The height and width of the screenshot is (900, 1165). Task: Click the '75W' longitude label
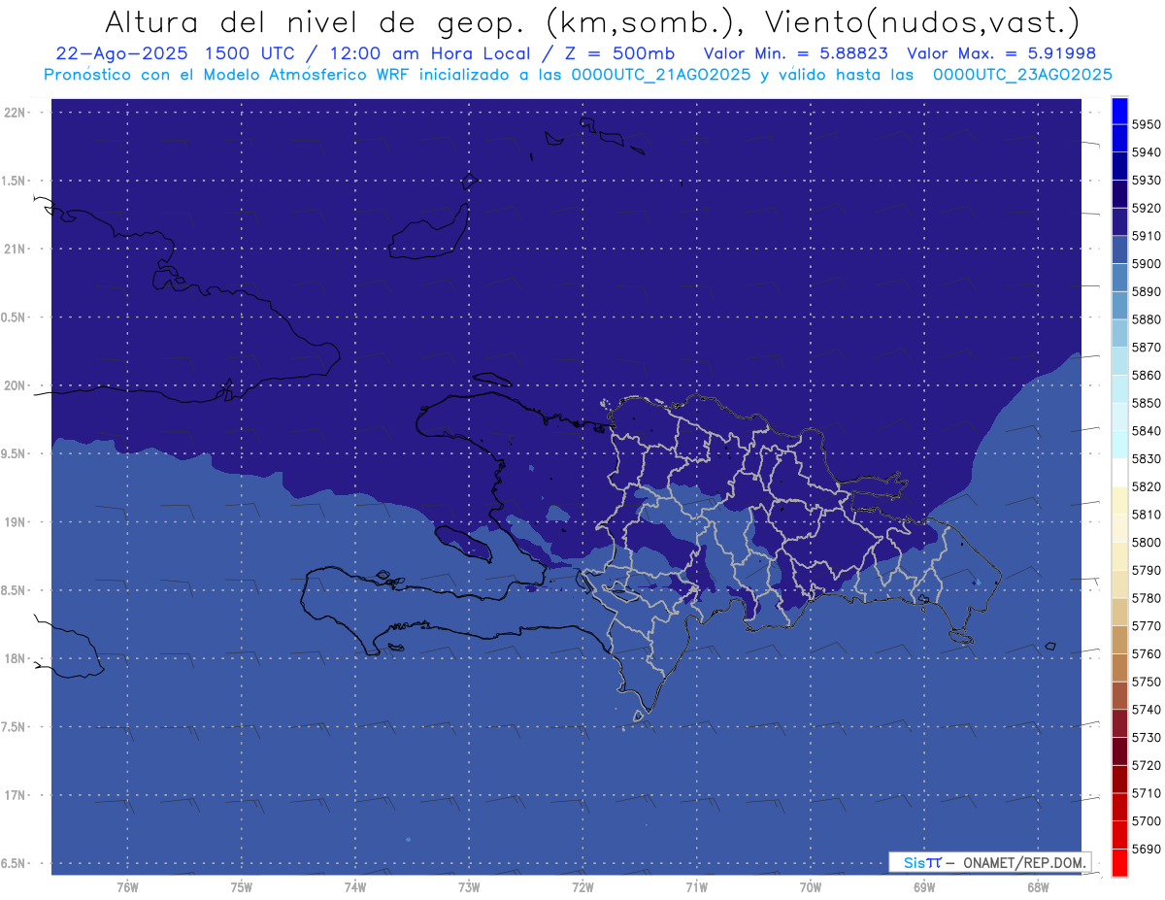pyautogui.click(x=241, y=887)
